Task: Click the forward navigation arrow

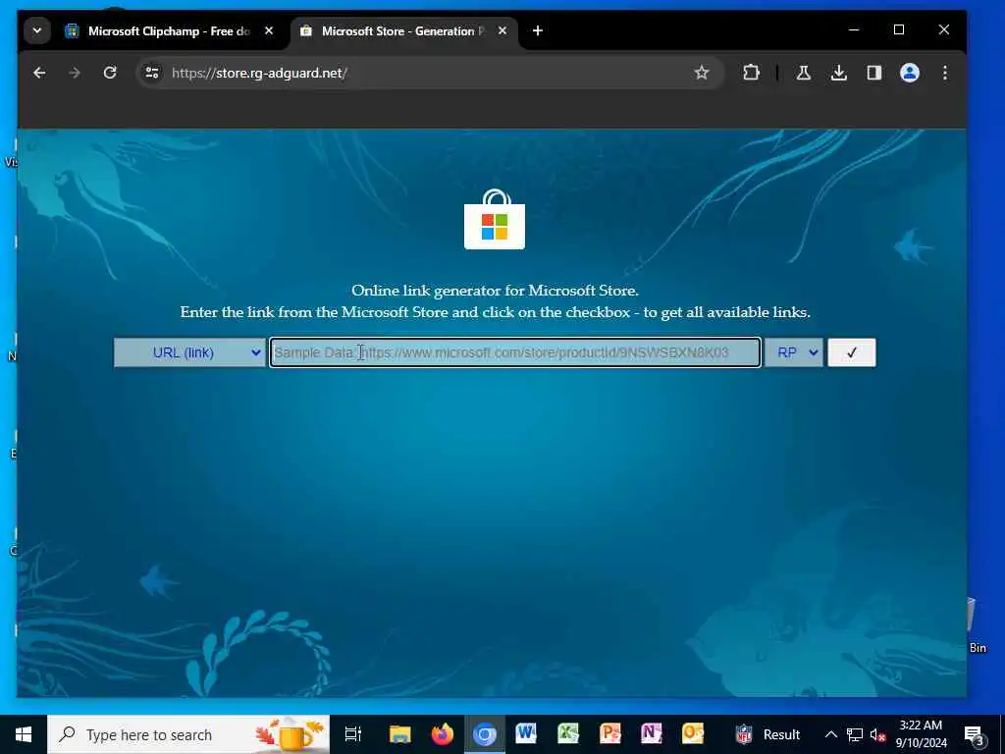Action: (75, 73)
